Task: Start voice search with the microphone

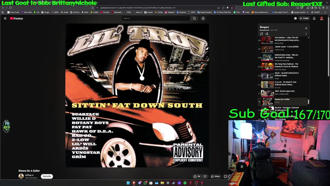Action: (203, 18)
